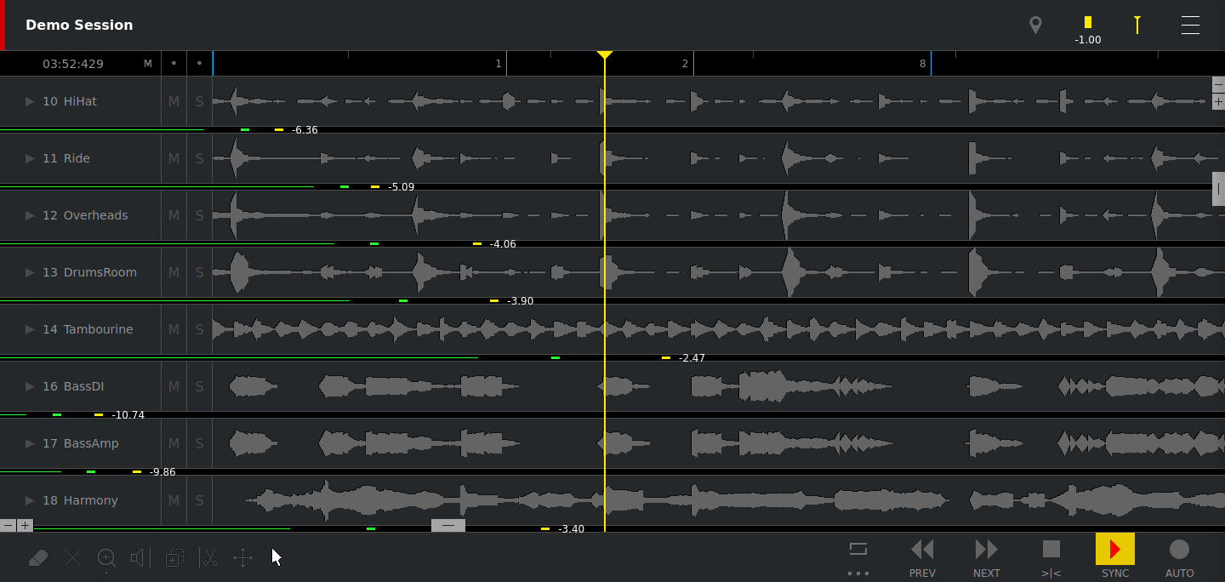Expand the 18 Harmony track

coord(31,500)
